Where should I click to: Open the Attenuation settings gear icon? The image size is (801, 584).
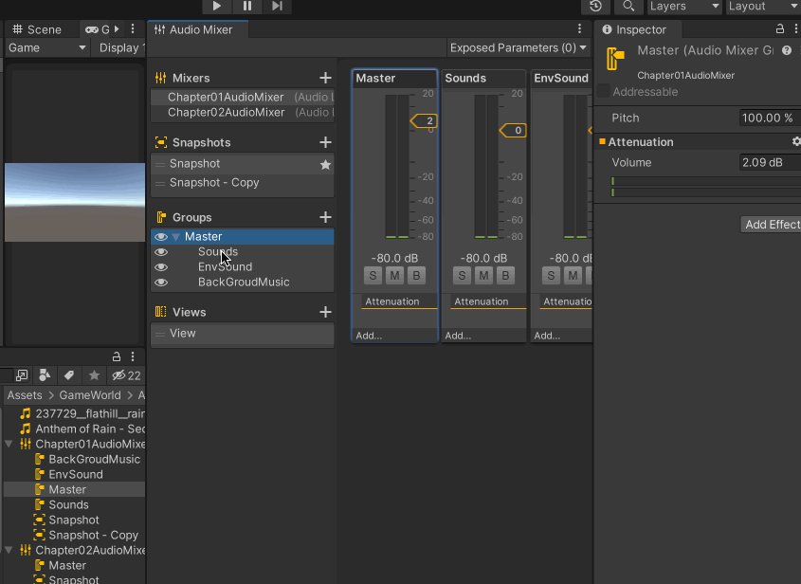795,141
